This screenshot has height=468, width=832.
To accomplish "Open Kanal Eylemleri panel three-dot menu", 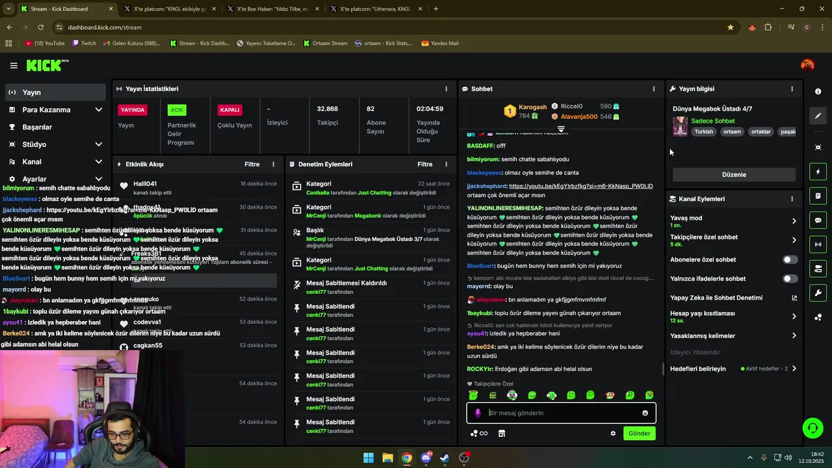I will point(792,199).
